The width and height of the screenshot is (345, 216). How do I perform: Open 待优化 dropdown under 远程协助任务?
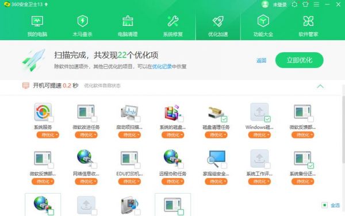point(172,182)
